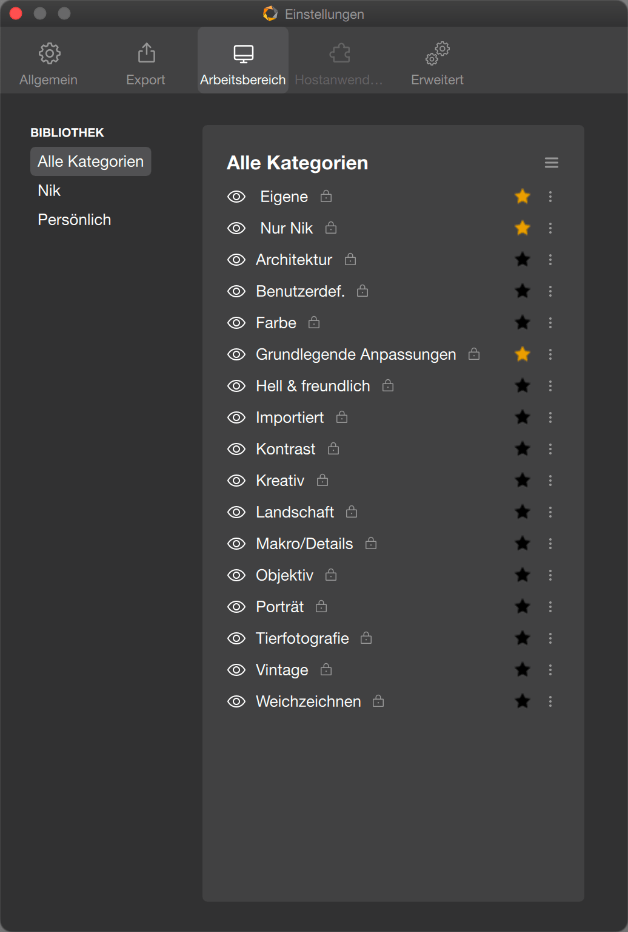Open the Export settings tab
The width and height of the screenshot is (628, 932).
(145, 64)
